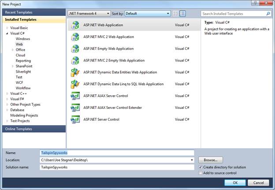Select the Windows category under Visual C#
This screenshot has width=275, height=190.
tap(23, 39)
